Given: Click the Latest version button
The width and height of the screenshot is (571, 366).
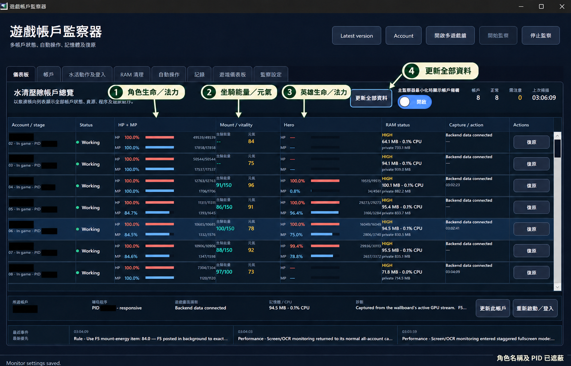Looking at the screenshot, I should point(356,36).
